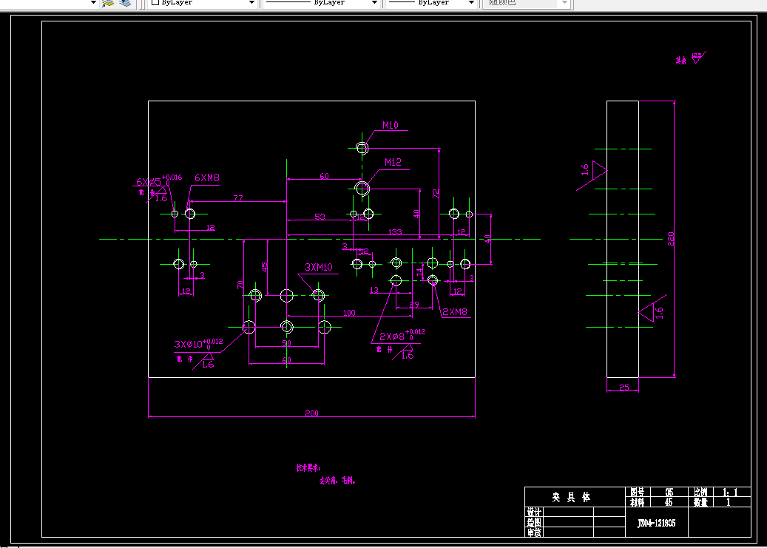Expand the layer list dropdown arrow
This screenshot has height=548, width=767.
point(93,3)
